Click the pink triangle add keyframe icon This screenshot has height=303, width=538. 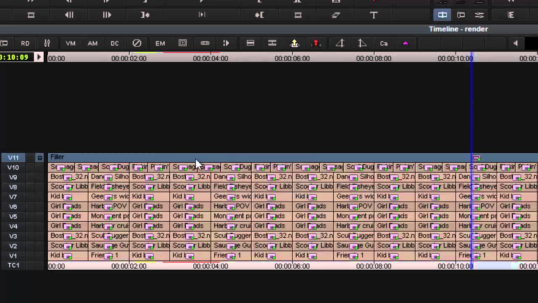click(406, 43)
